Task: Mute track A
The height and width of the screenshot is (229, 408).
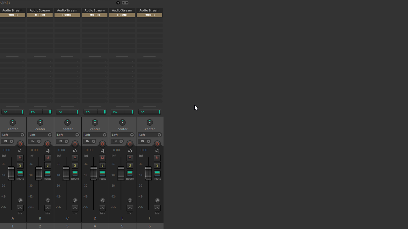Action: coord(20,158)
